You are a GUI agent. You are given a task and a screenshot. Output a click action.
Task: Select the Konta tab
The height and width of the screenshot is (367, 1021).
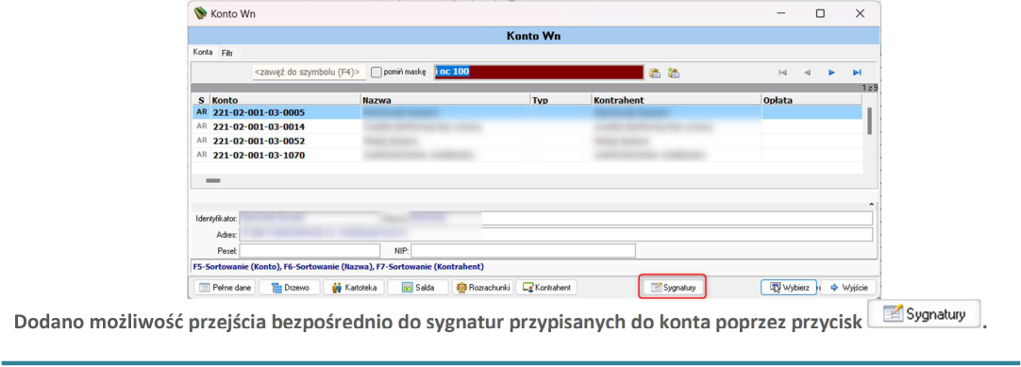(x=203, y=52)
